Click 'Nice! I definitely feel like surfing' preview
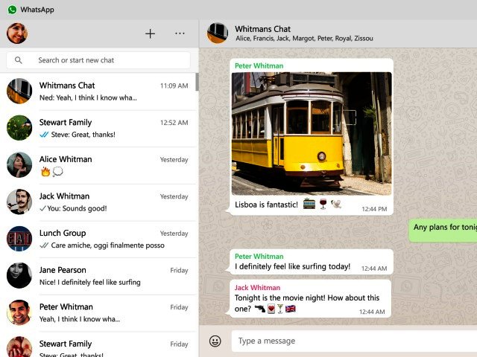The width and height of the screenshot is (477, 357). pyautogui.click(x=90, y=283)
